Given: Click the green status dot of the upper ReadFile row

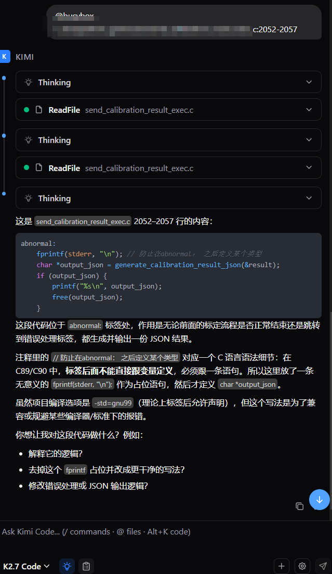Looking at the screenshot, I should (x=26, y=110).
